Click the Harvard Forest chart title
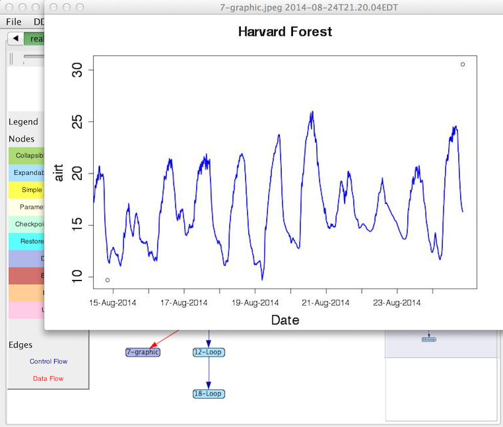The height and width of the screenshot is (427, 503). coord(285,32)
